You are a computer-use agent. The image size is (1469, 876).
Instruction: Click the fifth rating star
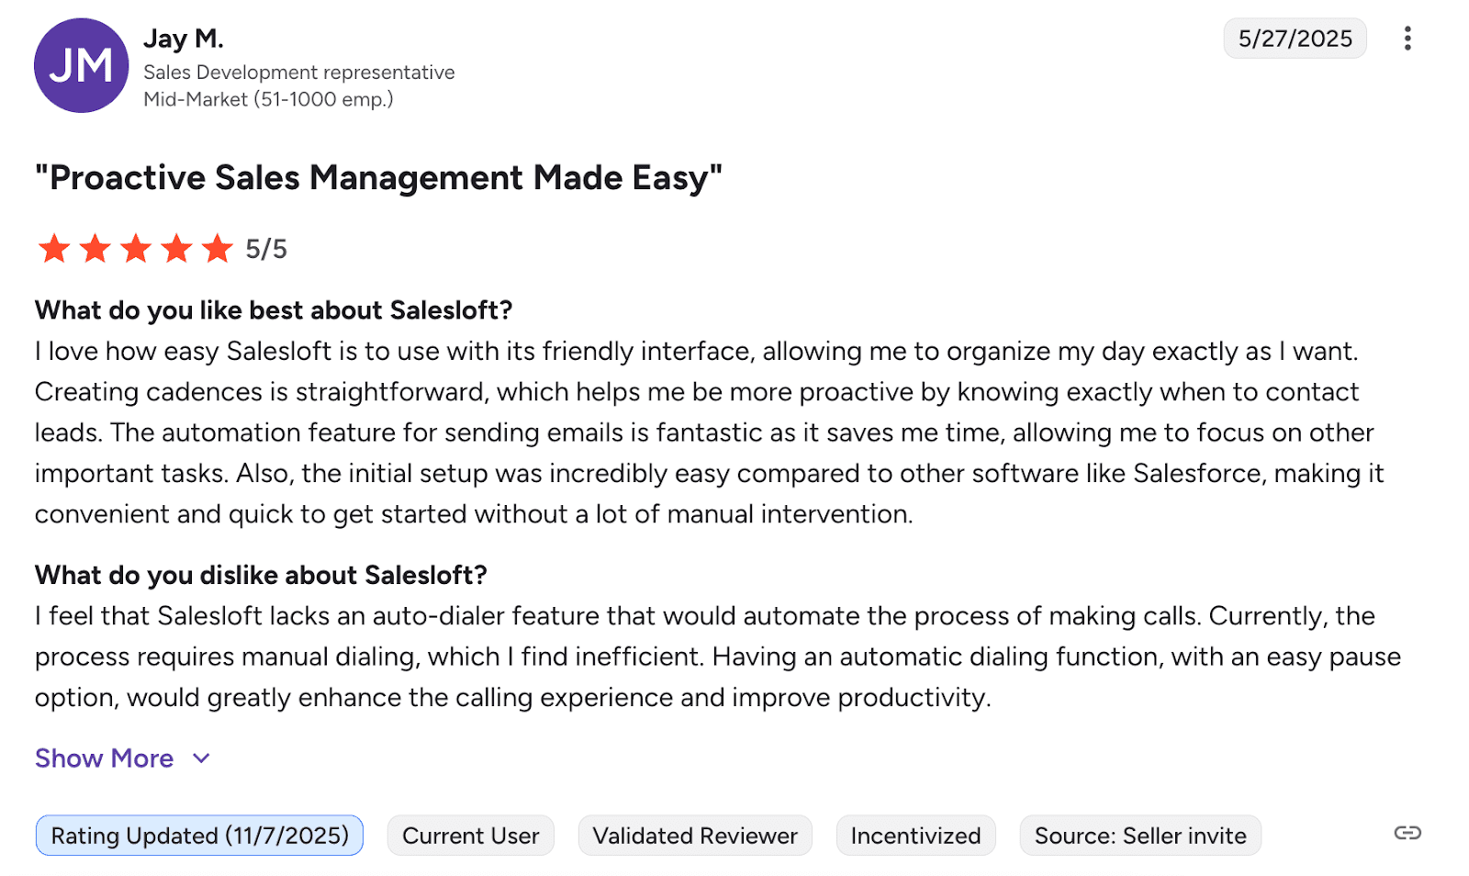click(218, 248)
